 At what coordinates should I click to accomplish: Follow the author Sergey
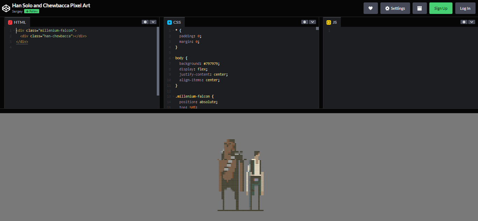point(31,11)
